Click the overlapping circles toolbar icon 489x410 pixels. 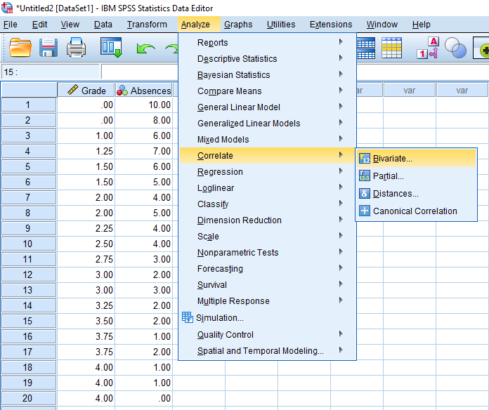(455, 48)
